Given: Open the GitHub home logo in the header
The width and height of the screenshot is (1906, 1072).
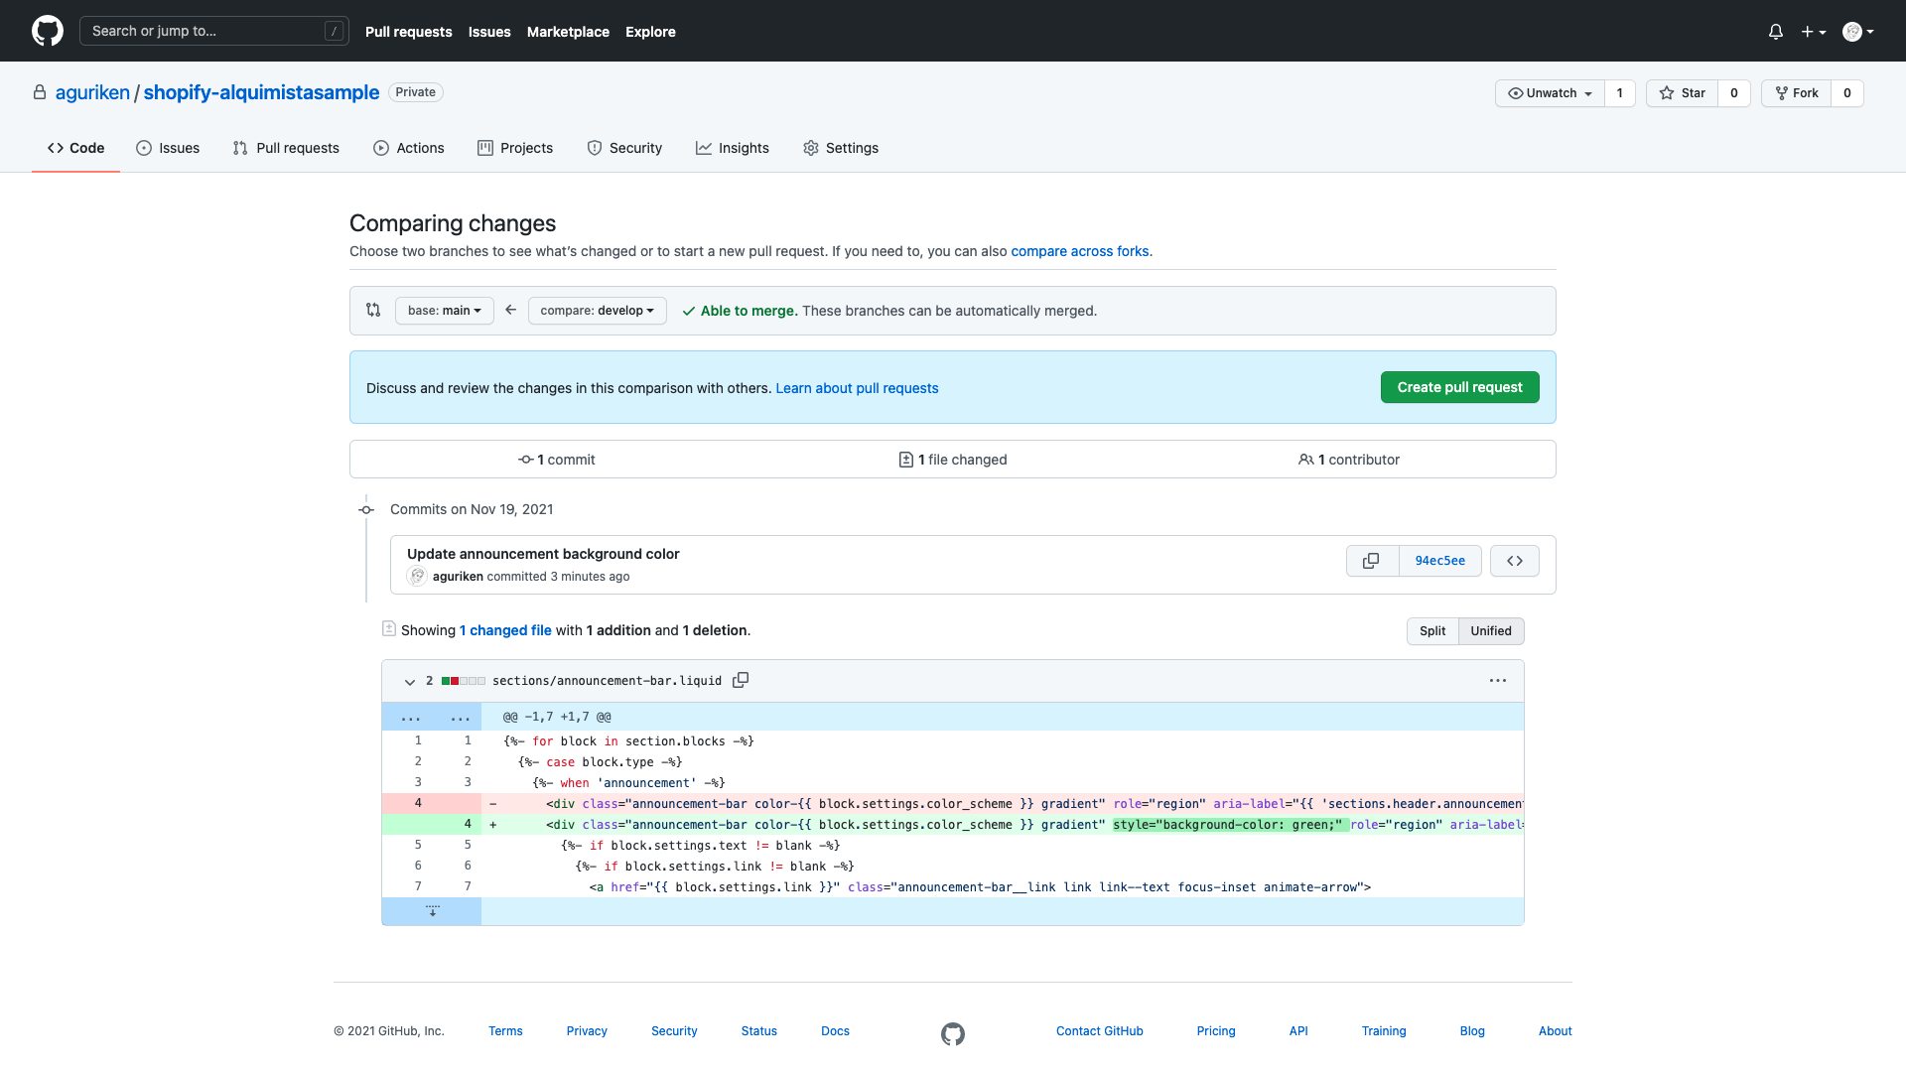Looking at the screenshot, I should click(x=48, y=31).
